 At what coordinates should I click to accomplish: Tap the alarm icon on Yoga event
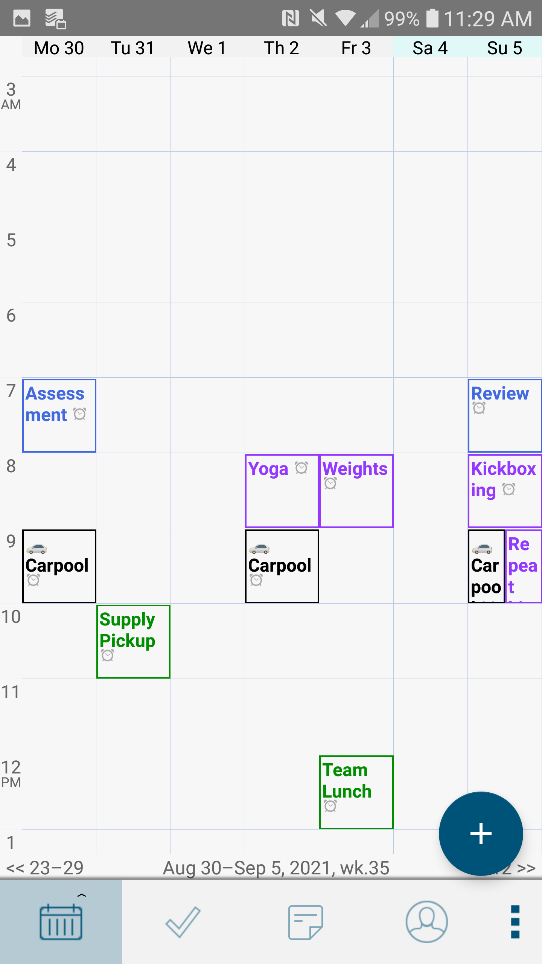[x=301, y=468]
